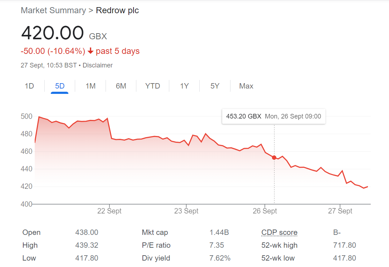
Task: Click the 453.20 GBX chart tooltip
Action: tap(273, 116)
